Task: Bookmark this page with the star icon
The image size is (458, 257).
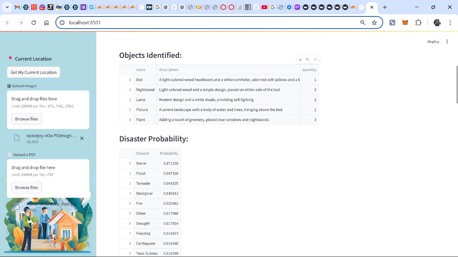Action: coord(374,22)
